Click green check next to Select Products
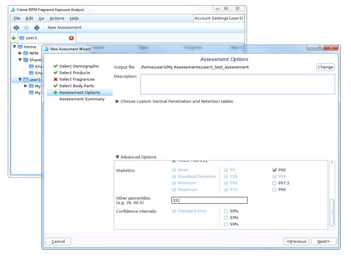 coord(56,73)
